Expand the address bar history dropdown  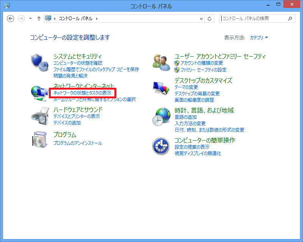[x=201, y=19]
